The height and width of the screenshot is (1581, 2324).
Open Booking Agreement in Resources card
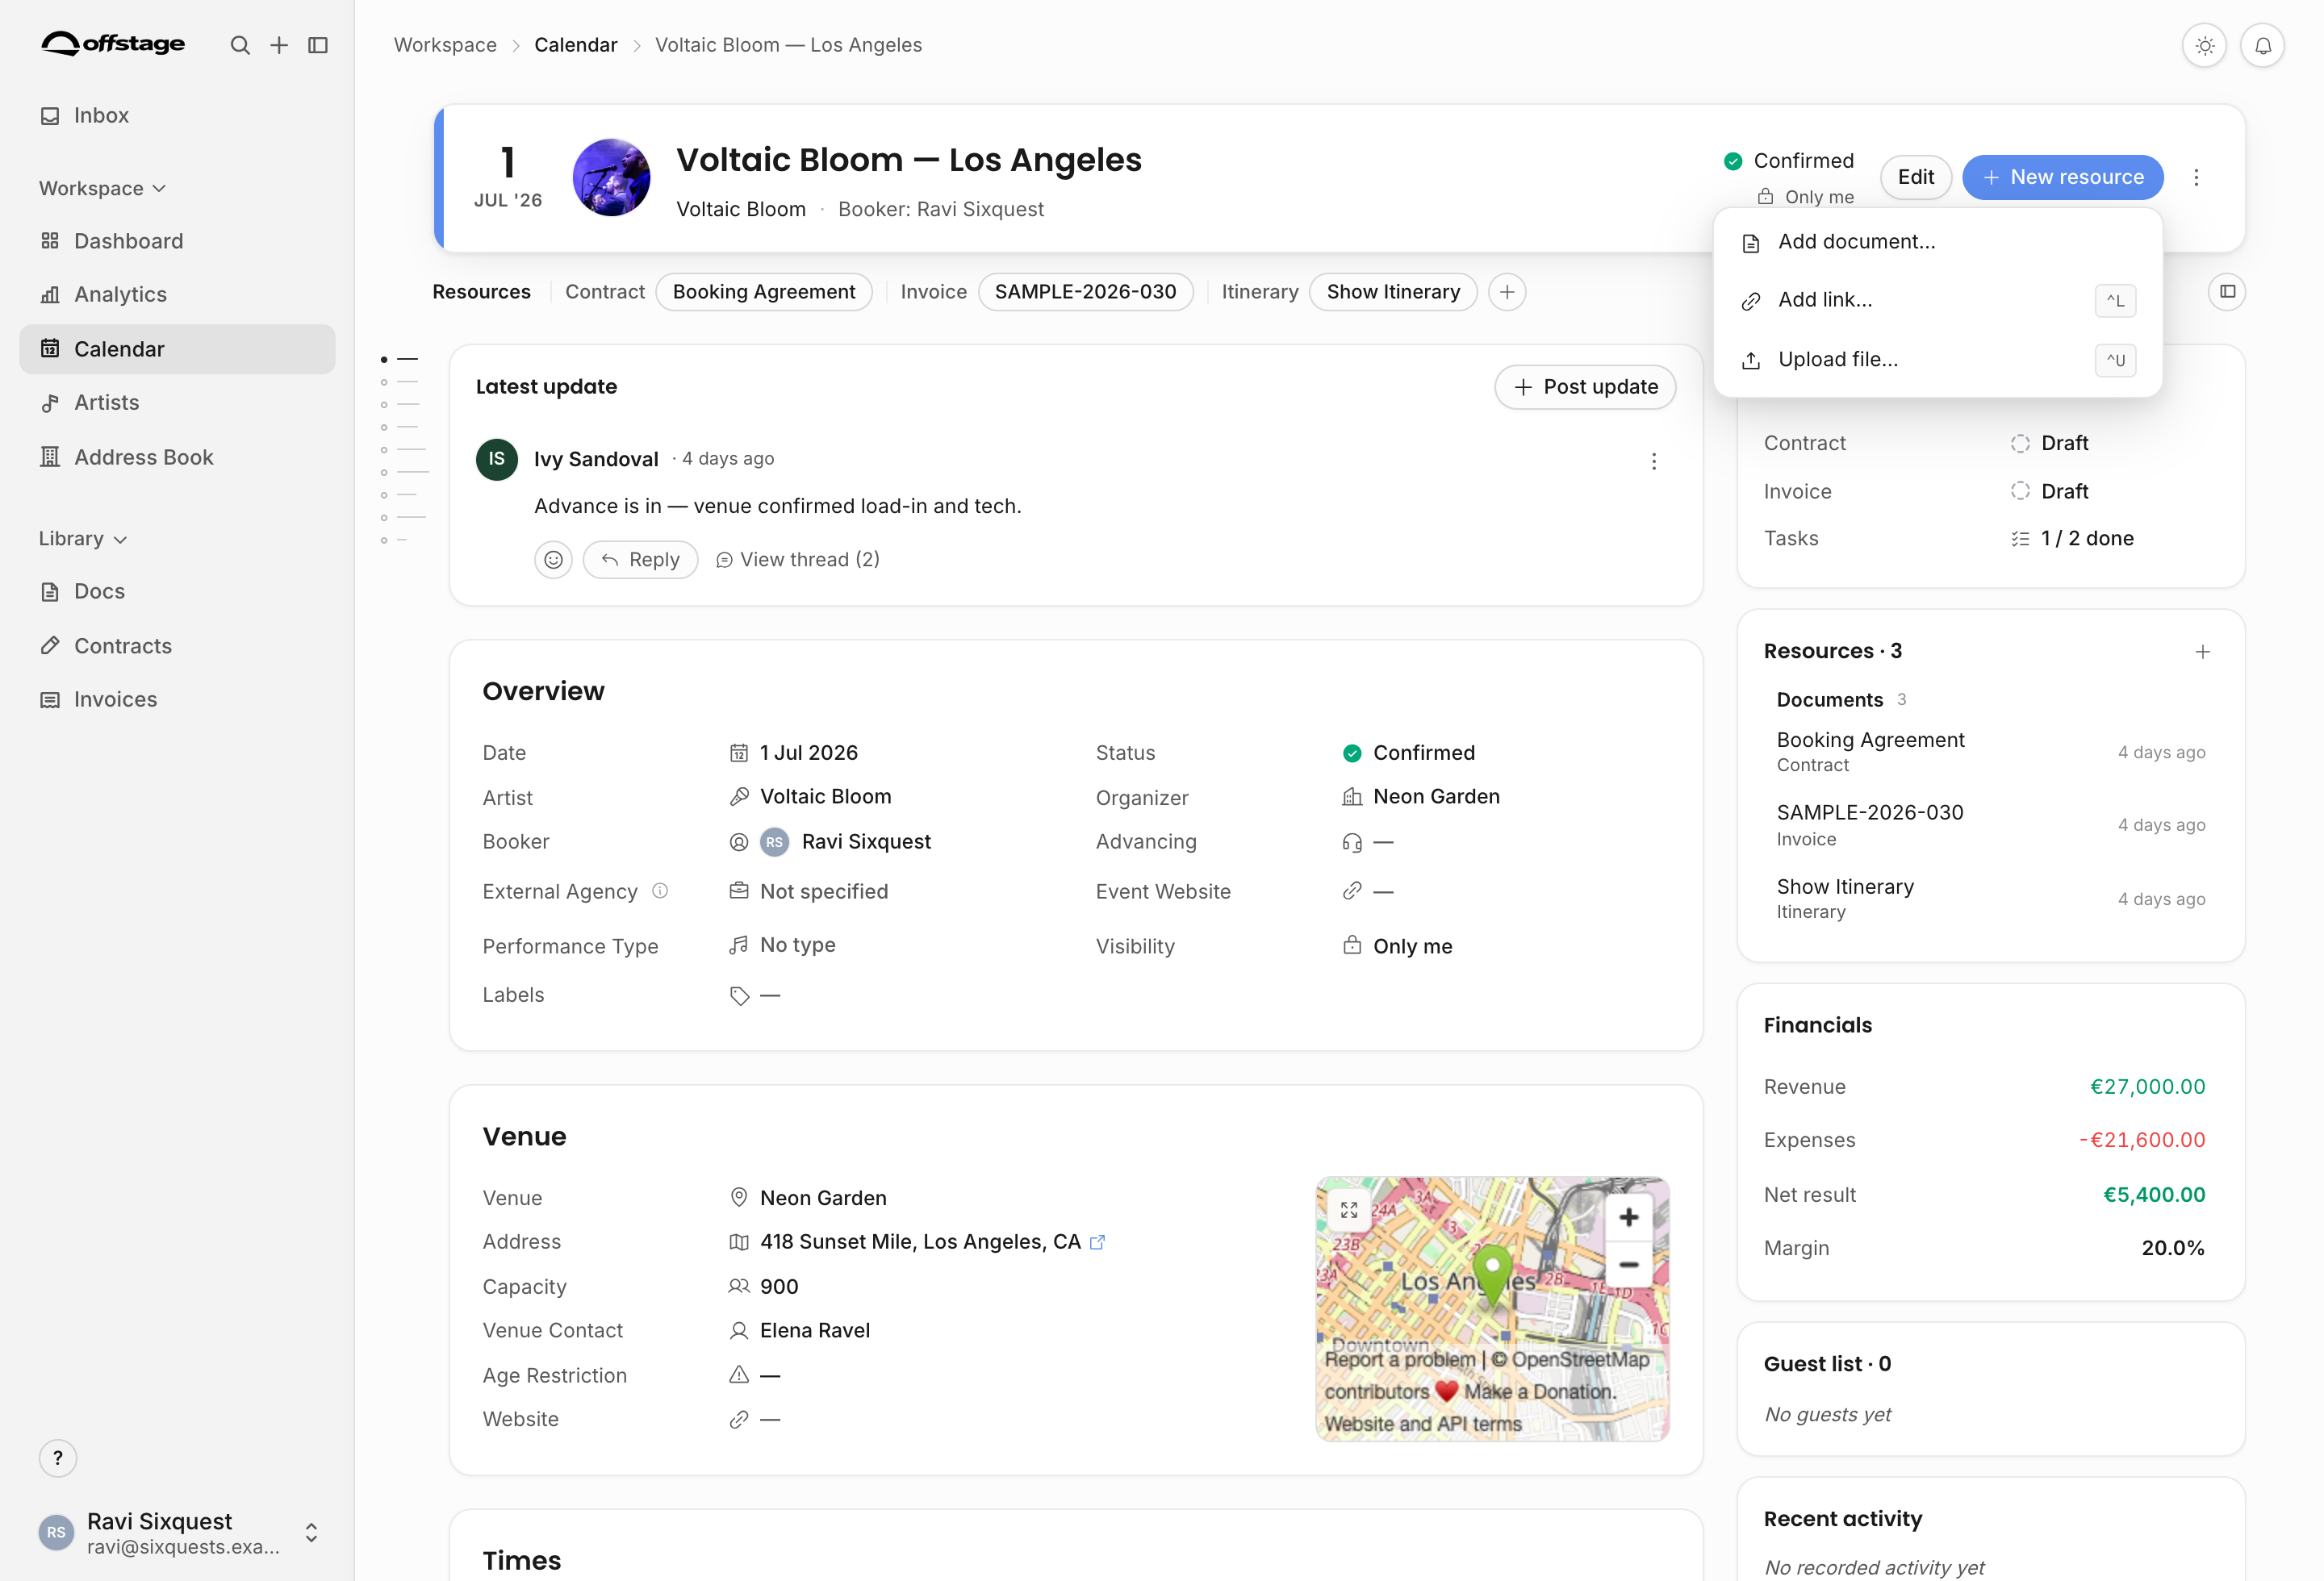(x=1990, y=752)
